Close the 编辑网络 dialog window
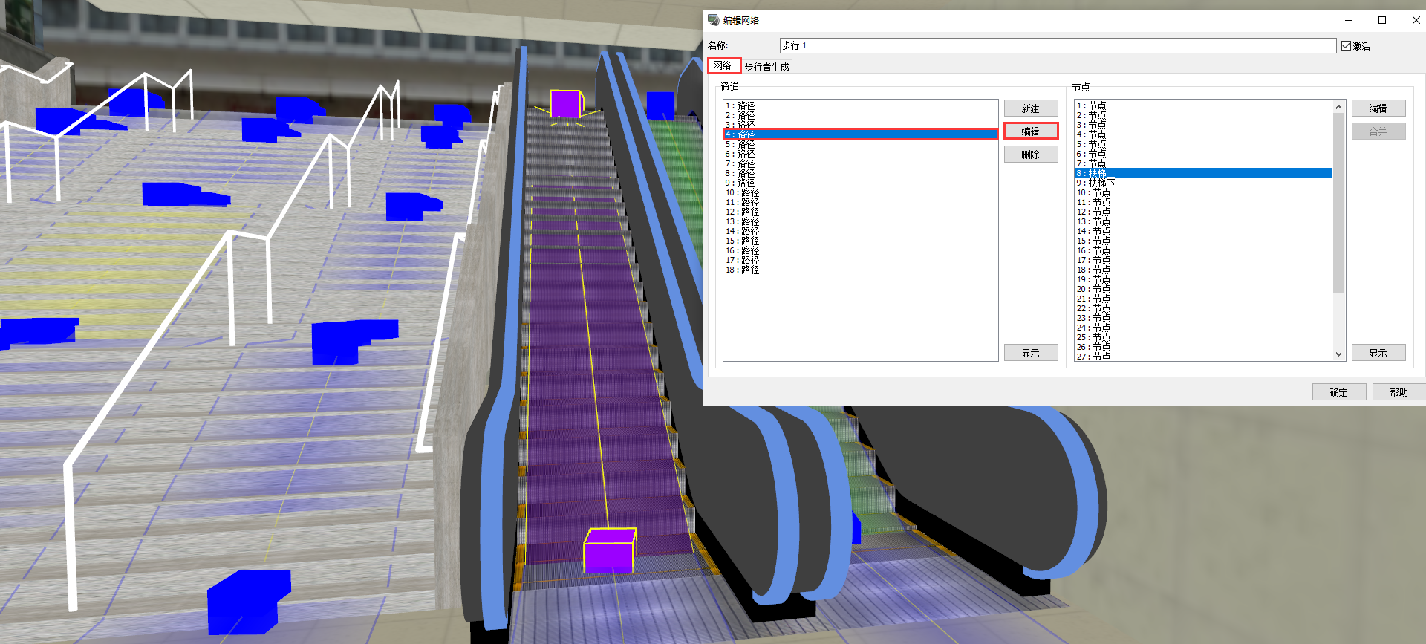 pyautogui.click(x=1416, y=20)
